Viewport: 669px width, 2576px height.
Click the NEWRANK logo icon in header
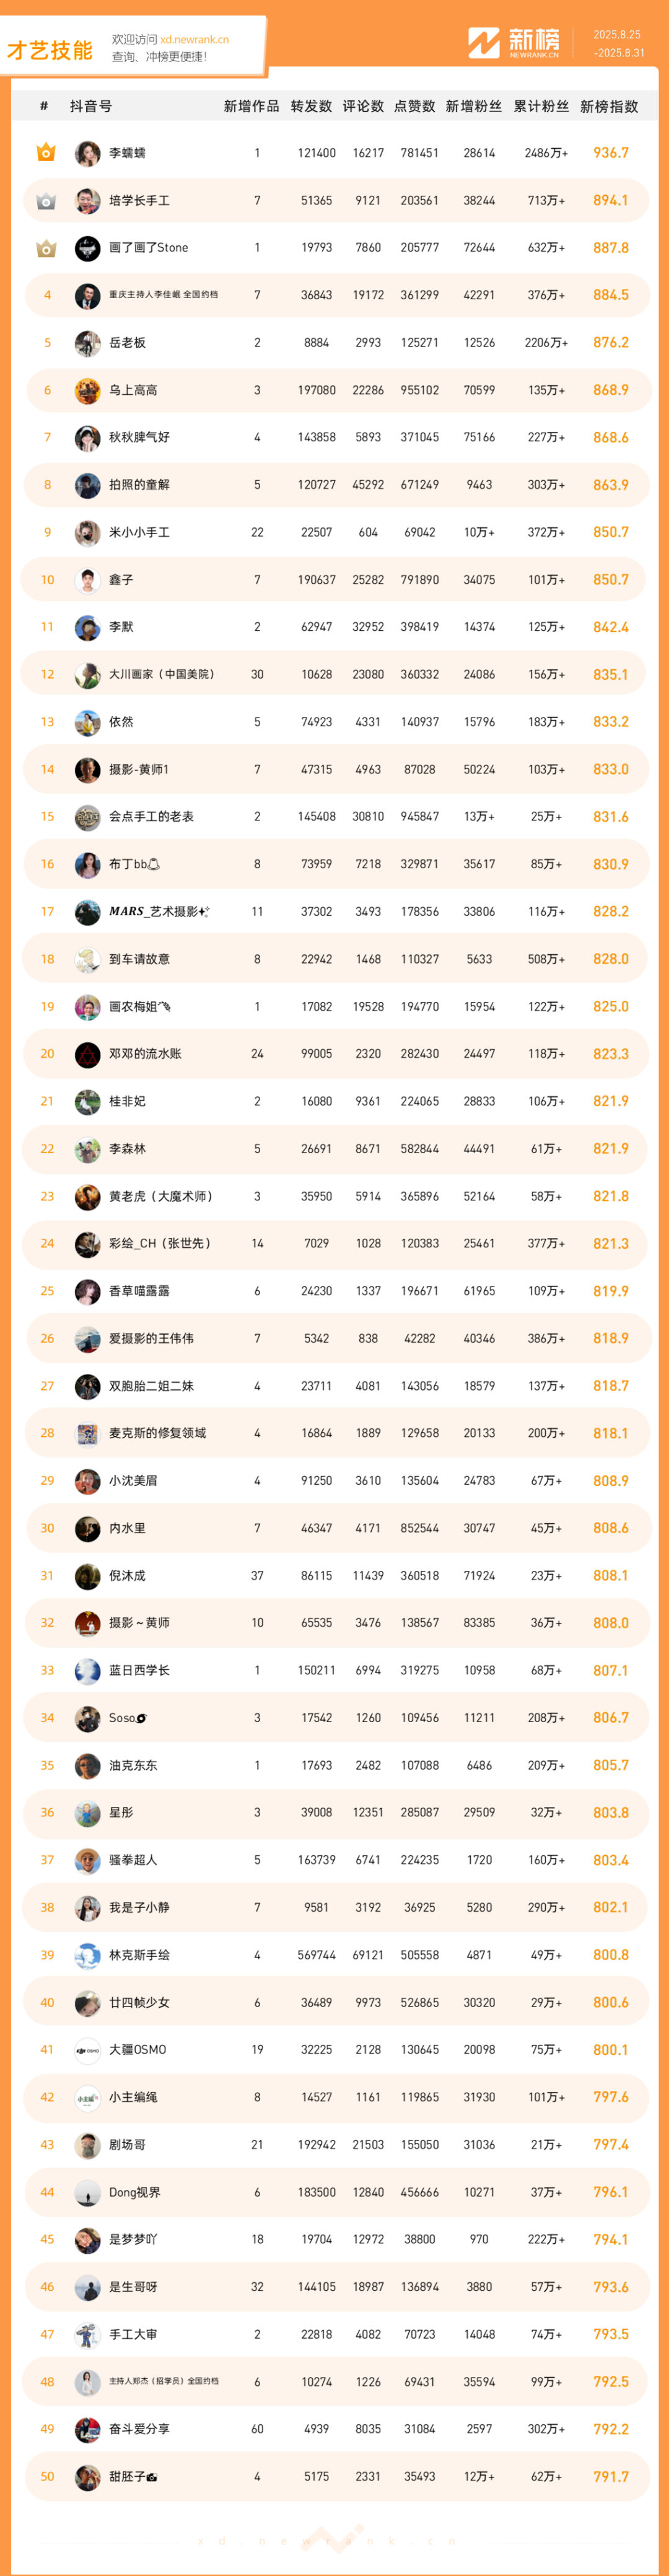[484, 43]
